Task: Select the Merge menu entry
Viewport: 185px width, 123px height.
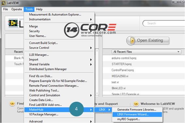Action: click(59, 26)
